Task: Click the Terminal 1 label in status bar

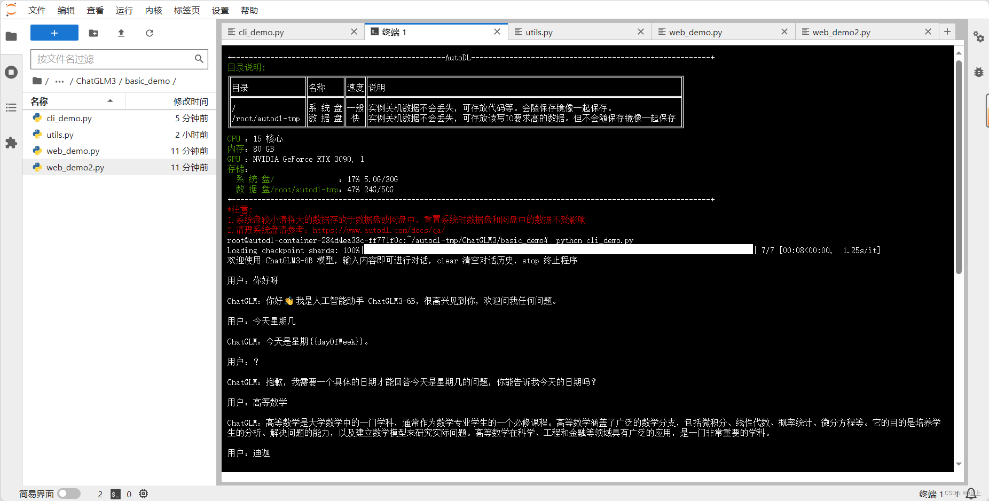Action: [931, 494]
